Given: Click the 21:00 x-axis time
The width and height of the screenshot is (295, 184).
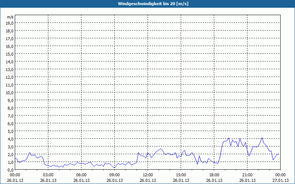Looking at the screenshot, I should [247, 175].
